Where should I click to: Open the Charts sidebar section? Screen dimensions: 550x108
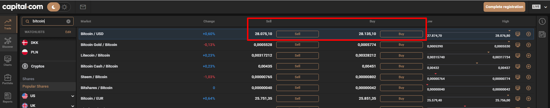tap(8, 61)
